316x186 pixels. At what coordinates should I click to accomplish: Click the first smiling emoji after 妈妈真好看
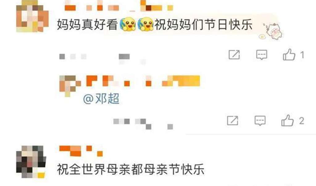(128, 24)
